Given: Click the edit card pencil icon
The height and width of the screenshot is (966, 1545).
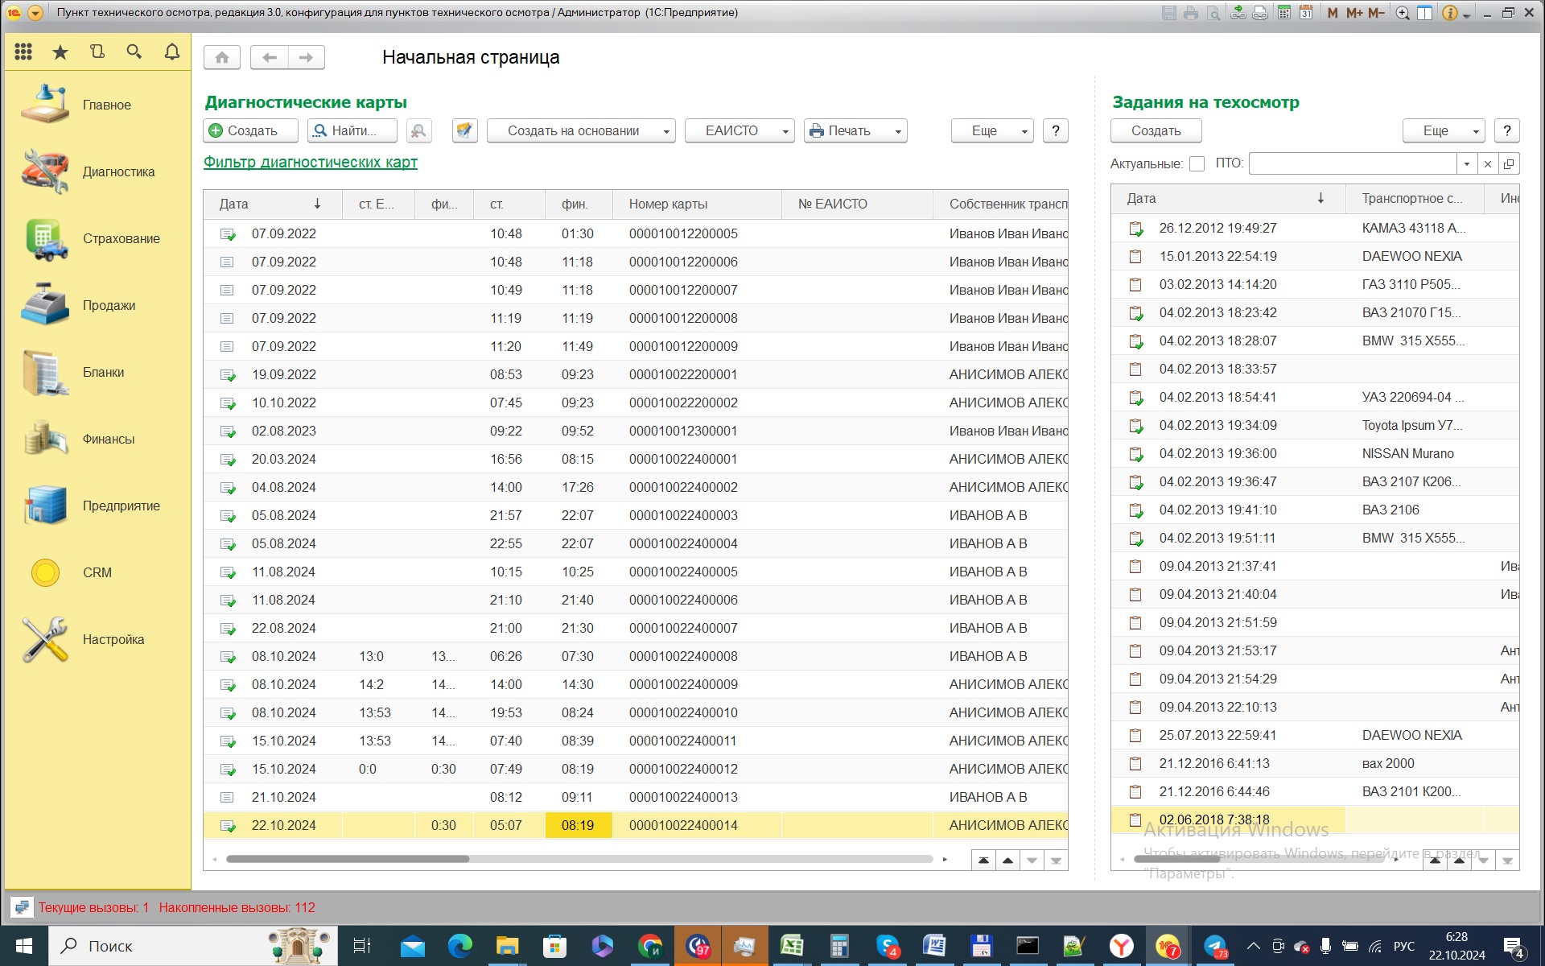Looking at the screenshot, I should point(464,130).
